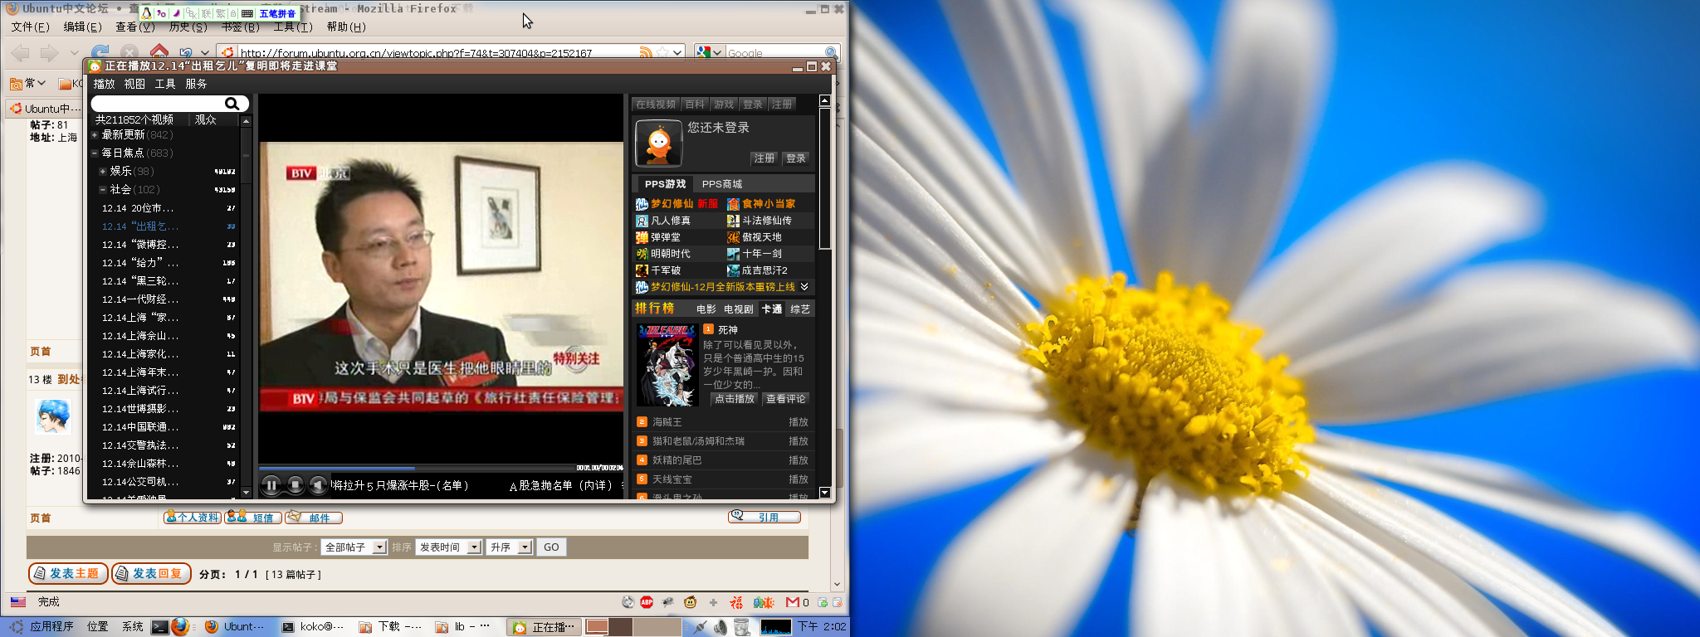Click the 观众 column header
Image resolution: width=1700 pixels, height=637 pixels.
pos(206,119)
